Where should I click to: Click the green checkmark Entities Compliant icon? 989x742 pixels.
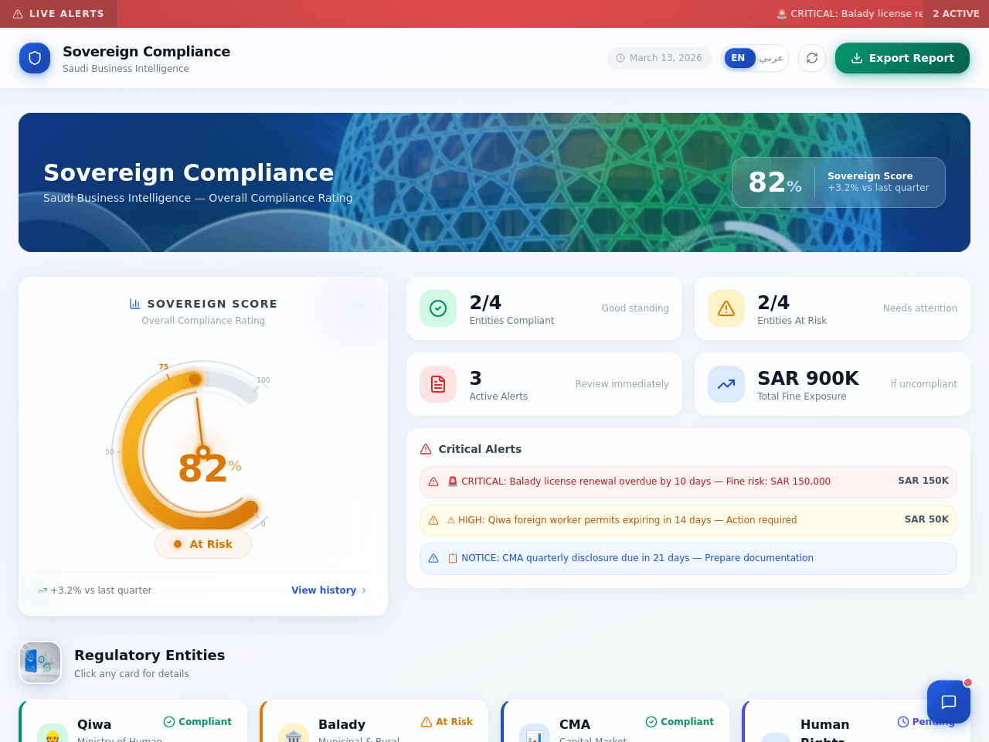click(438, 308)
